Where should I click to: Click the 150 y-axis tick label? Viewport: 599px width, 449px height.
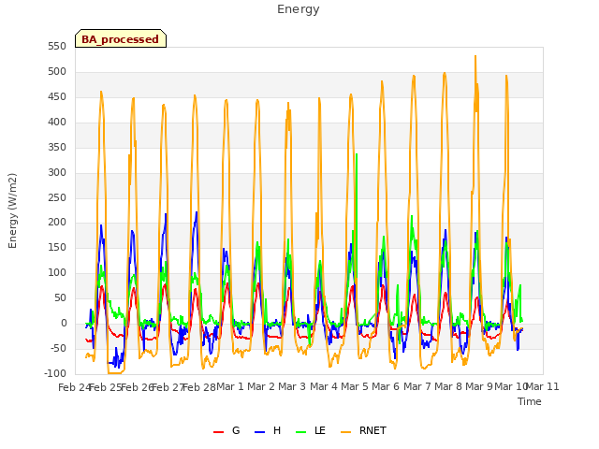click(57, 248)
